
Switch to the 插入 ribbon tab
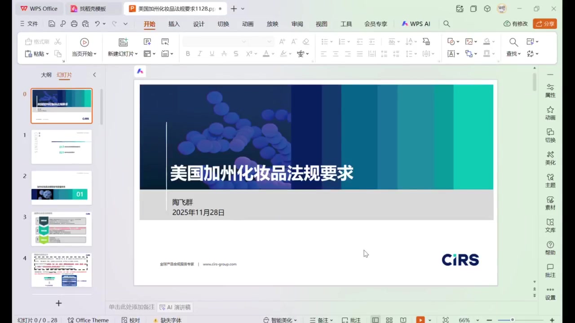(174, 24)
